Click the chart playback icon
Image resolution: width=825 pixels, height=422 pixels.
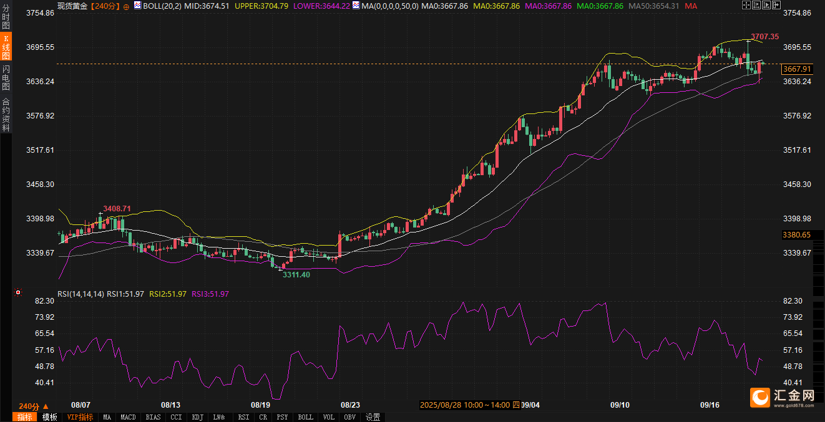[x=767, y=6]
